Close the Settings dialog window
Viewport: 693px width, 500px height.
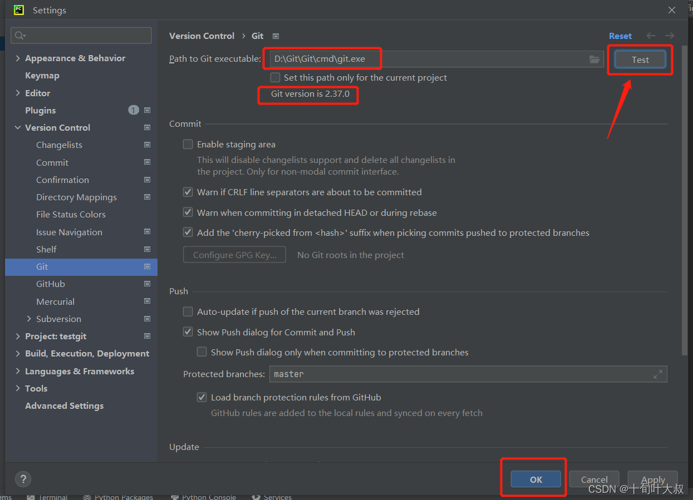(672, 10)
